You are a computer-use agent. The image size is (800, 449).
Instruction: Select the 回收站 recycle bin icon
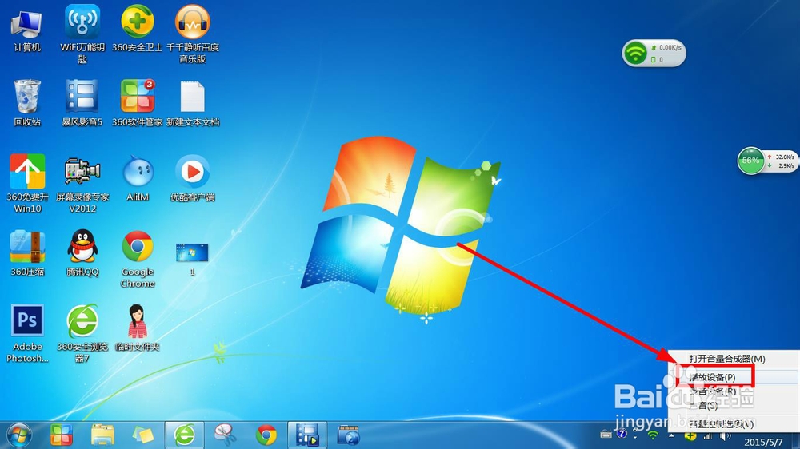pos(27,103)
